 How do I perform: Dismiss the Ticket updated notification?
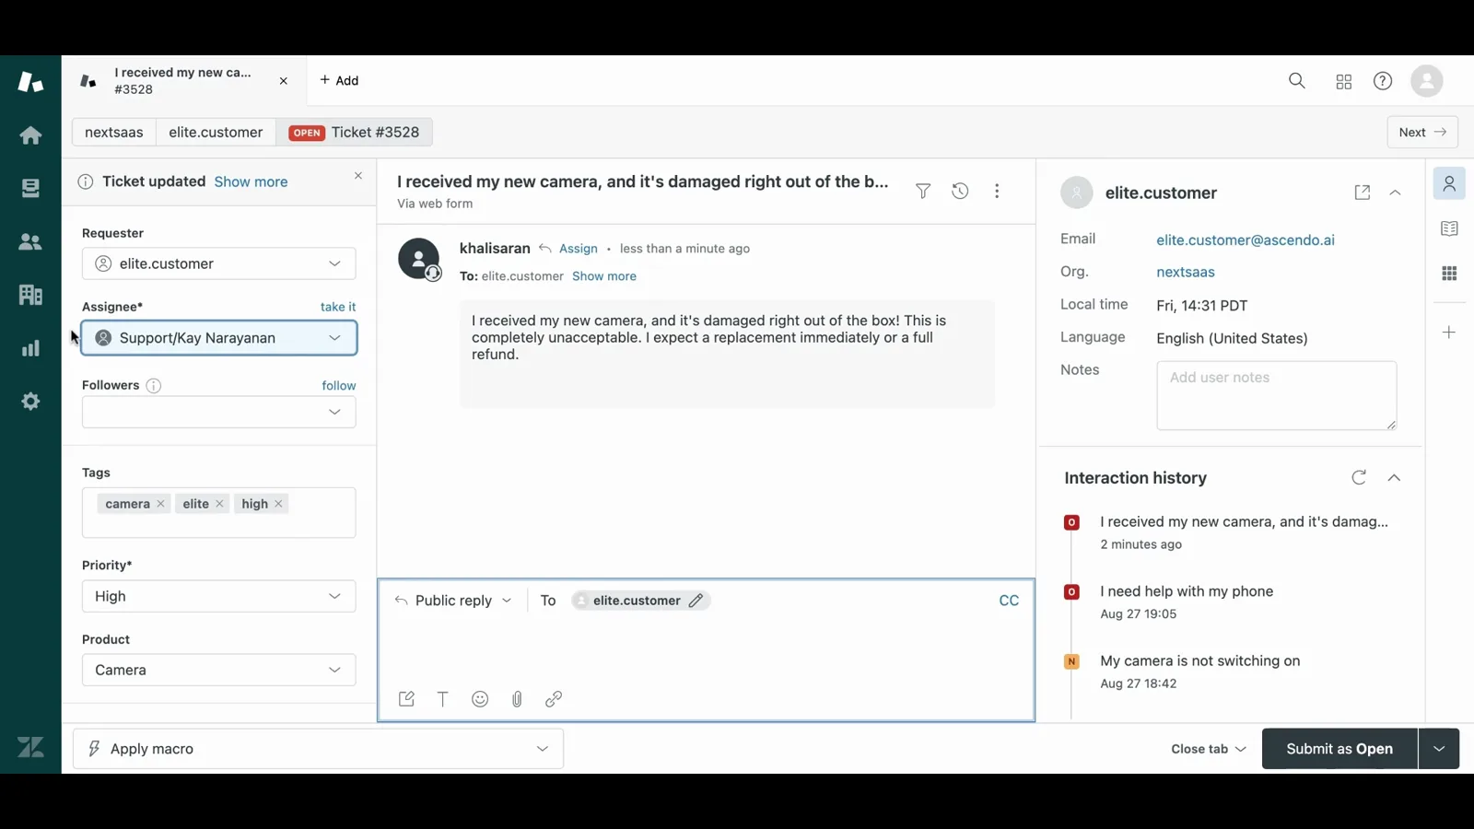coord(358,176)
